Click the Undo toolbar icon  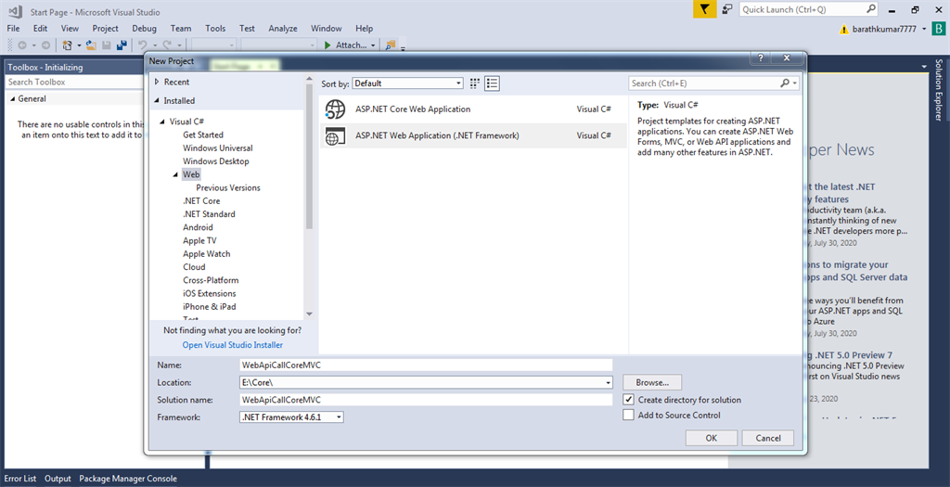(x=142, y=45)
